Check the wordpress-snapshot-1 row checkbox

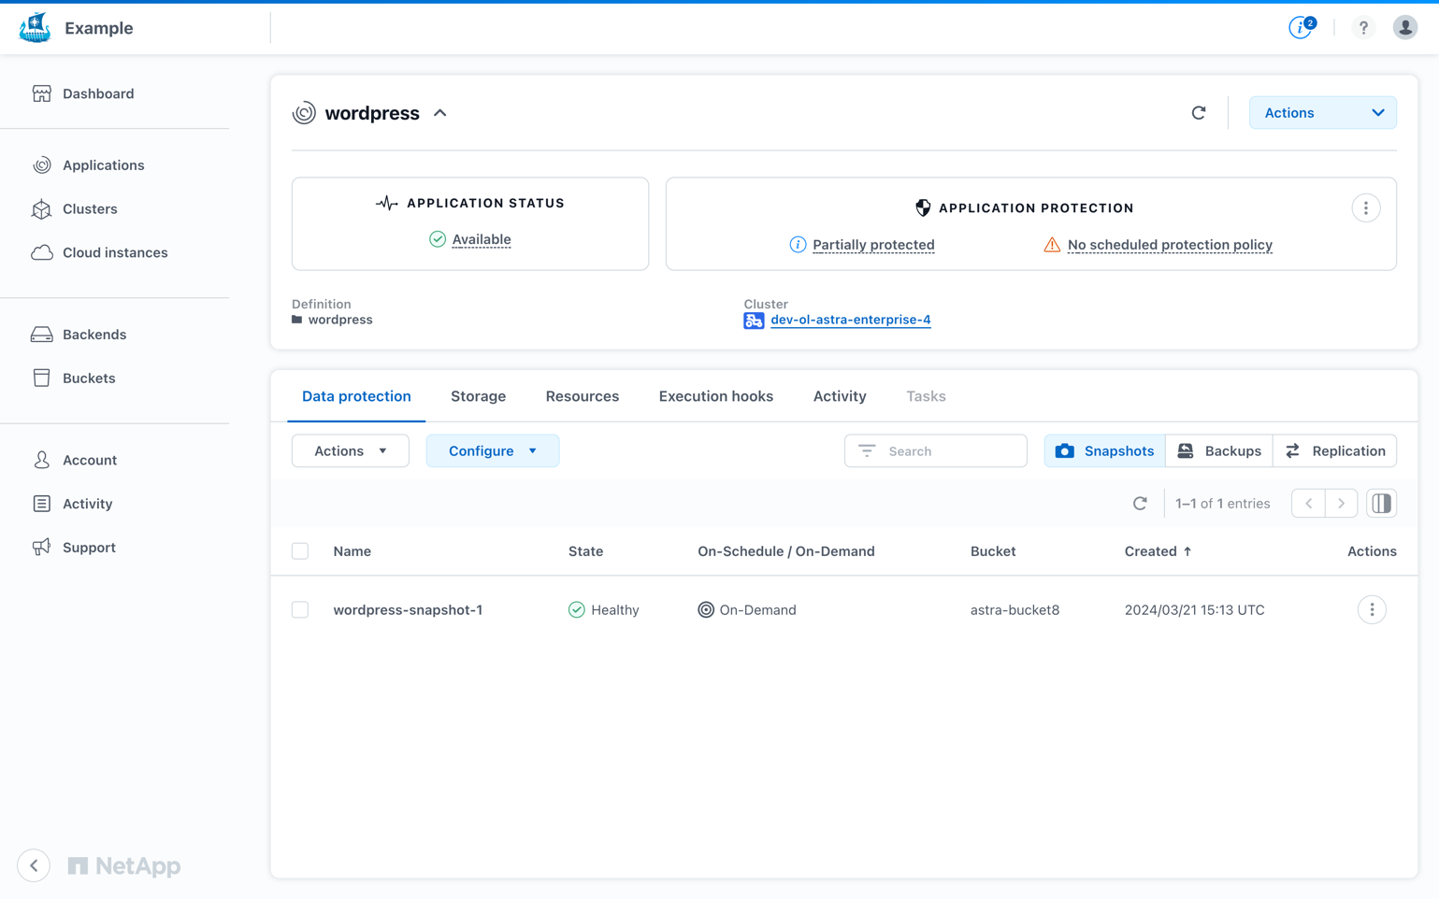pos(300,610)
